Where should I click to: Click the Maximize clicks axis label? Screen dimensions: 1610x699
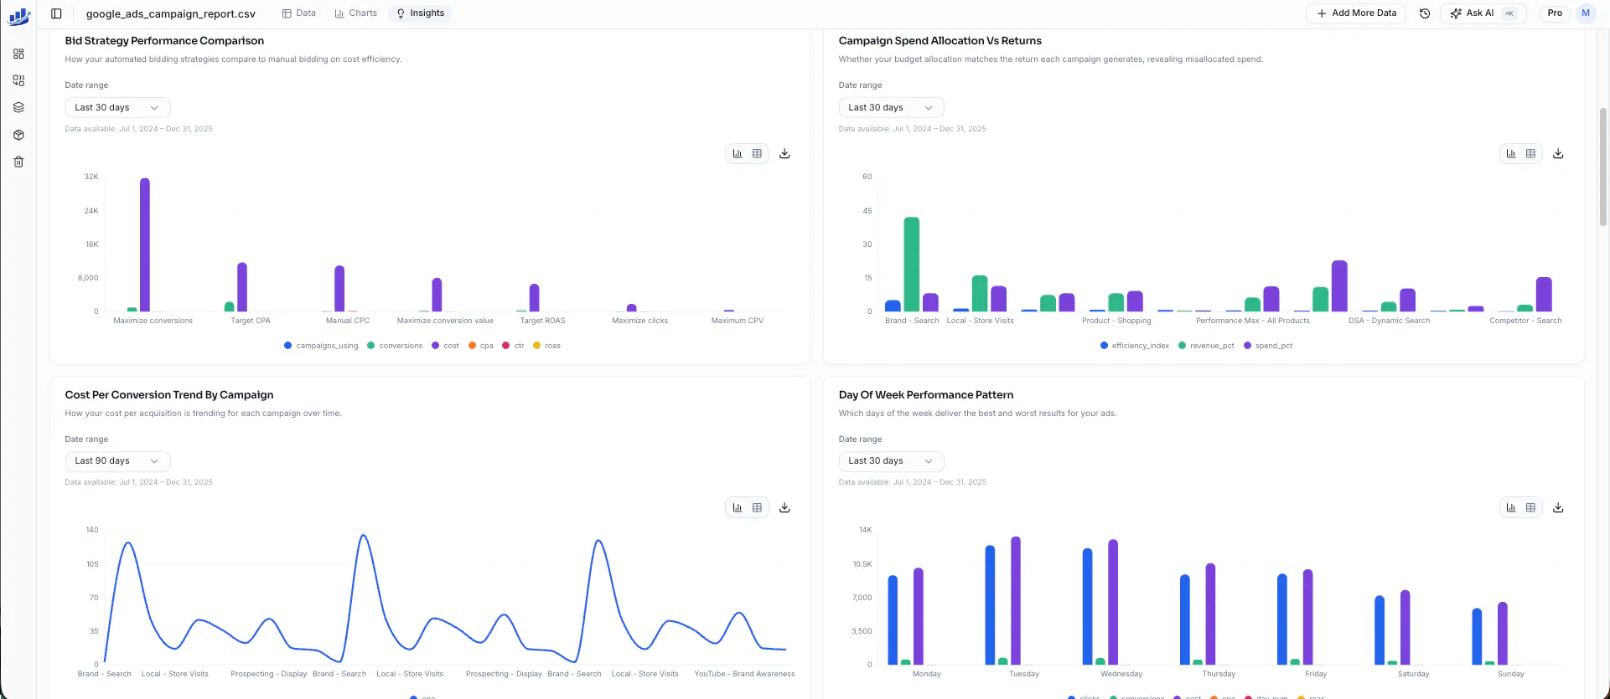[640, 321]
